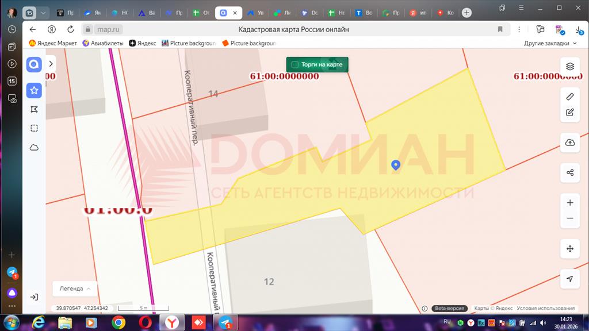Image resolution: width=589 pixels, height=331 pixels.
Task: Open the map layers panel
Action: tap(569, 66)
